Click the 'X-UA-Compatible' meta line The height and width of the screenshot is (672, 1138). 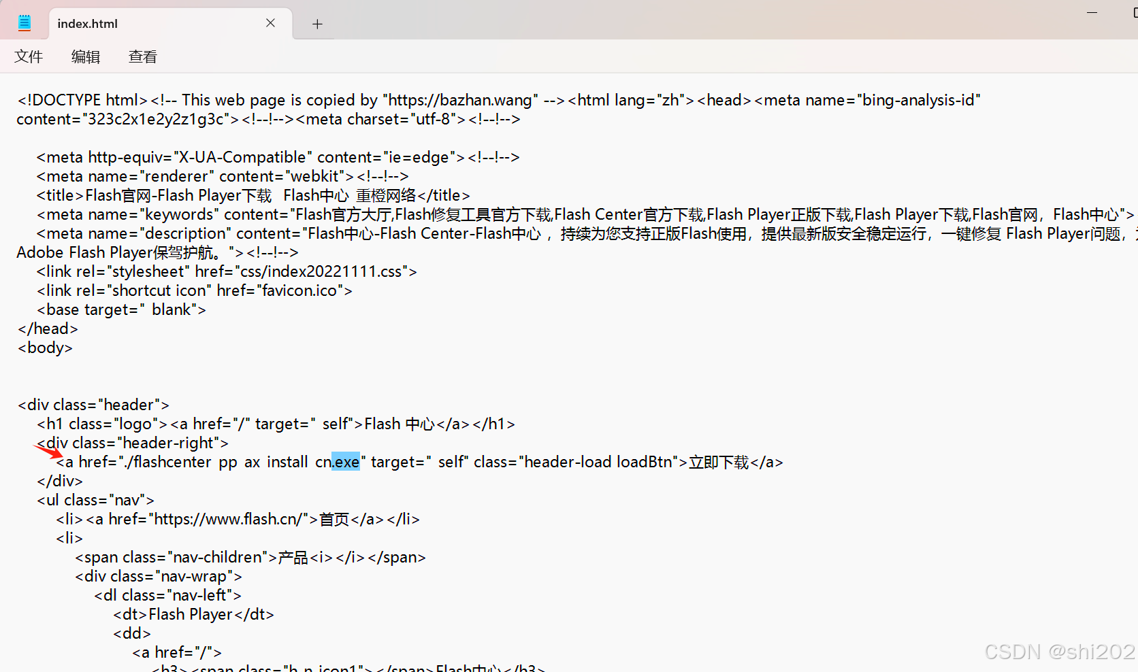pos(278,157)
